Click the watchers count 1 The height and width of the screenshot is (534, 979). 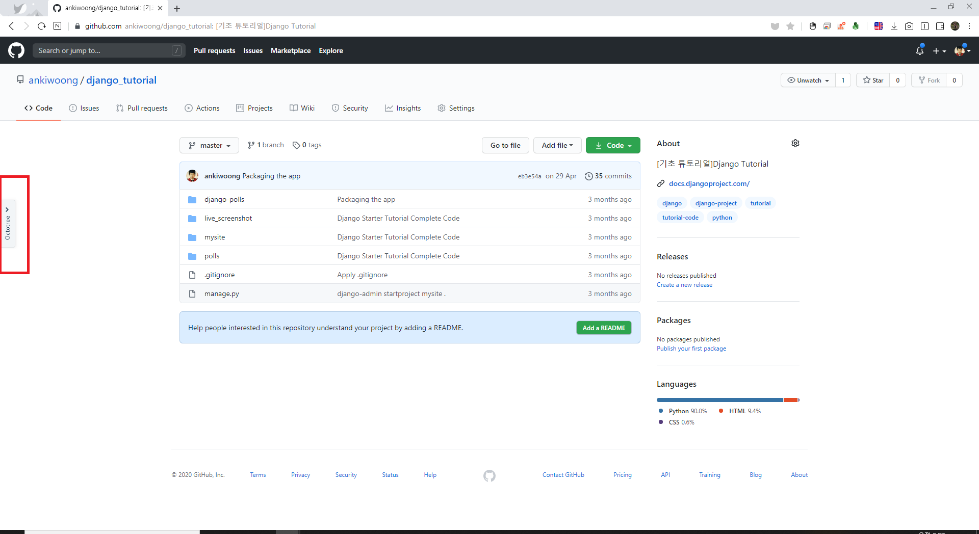pyautogui.click(x=843, y=80)
